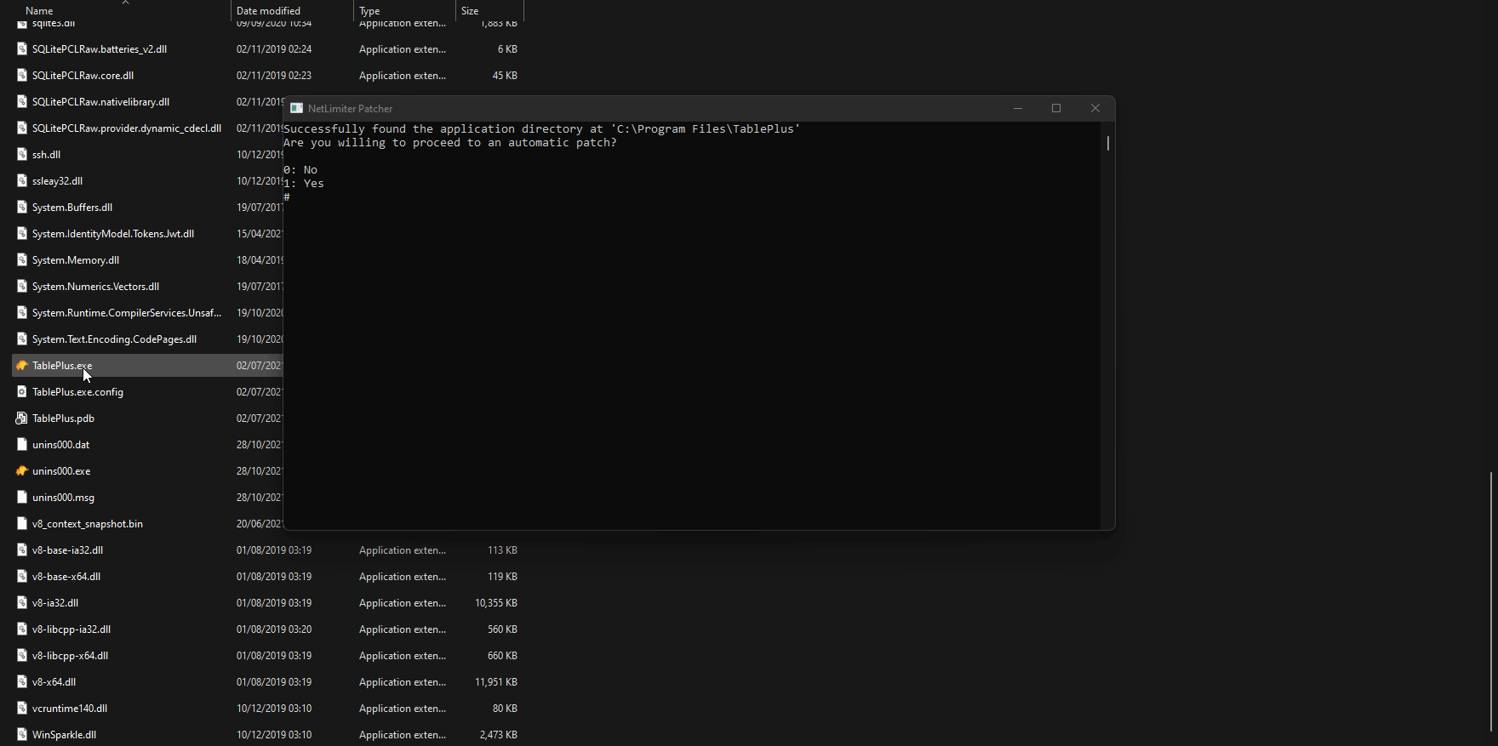Click the console window vertical scrollbar thumb
This screenshot has height=746, width=1498.
click(x=1108, y=143)
